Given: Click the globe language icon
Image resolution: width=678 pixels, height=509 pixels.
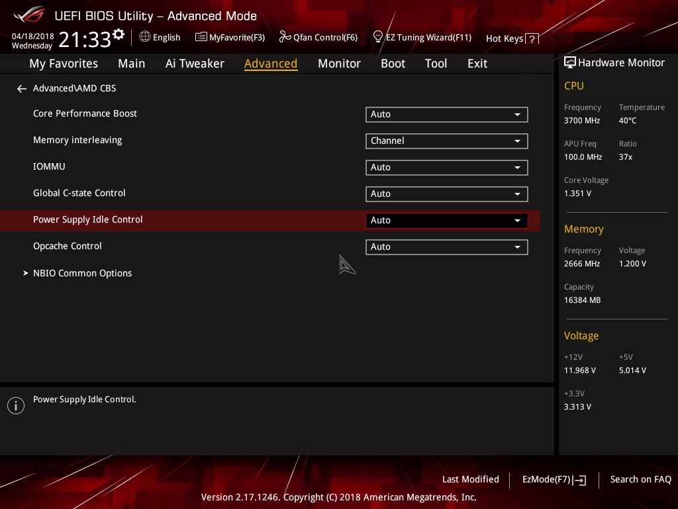Looking at the screenshot, I should (145, 37).
